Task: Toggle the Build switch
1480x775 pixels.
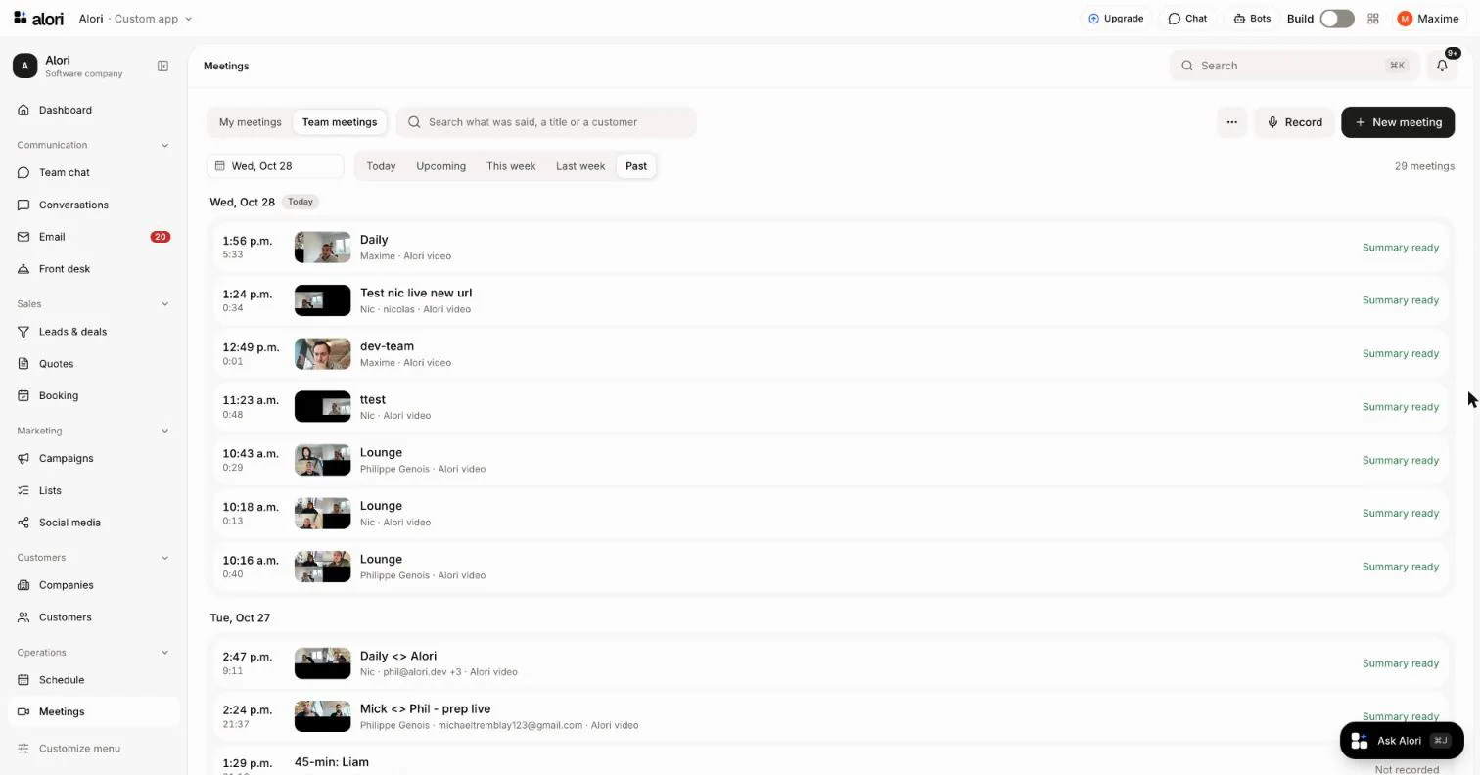Action: 1336,19
